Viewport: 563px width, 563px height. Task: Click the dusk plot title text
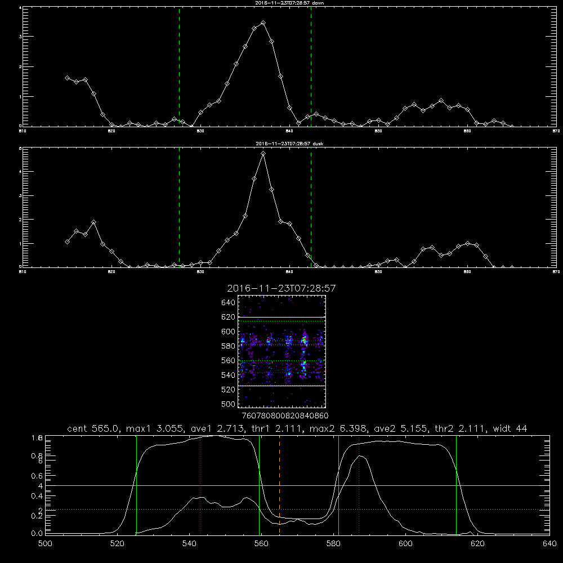coord(289,144)
